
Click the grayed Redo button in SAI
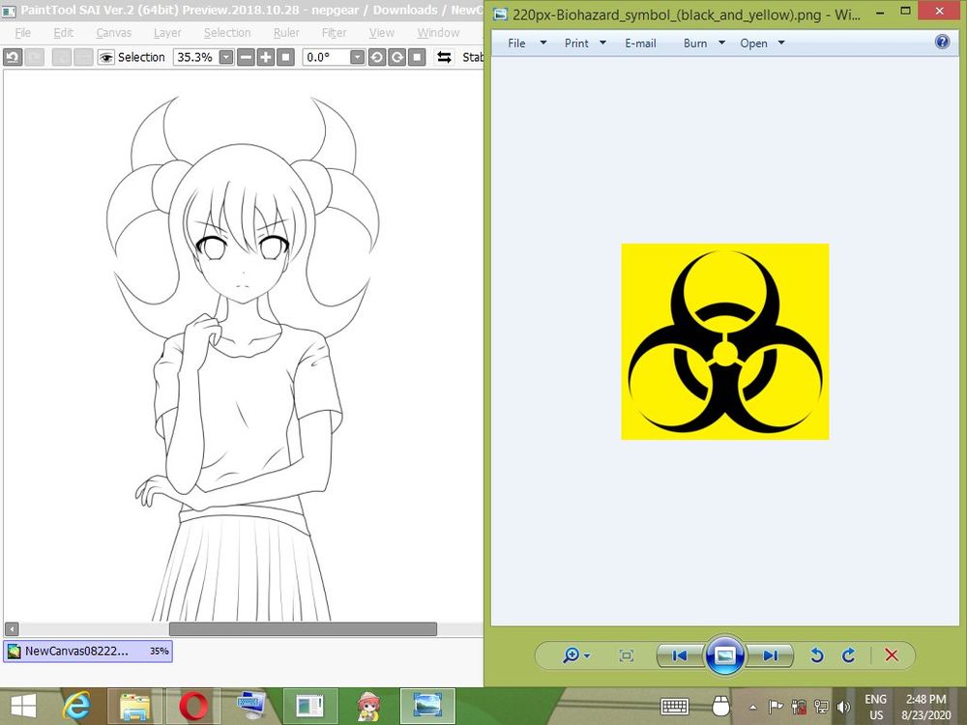point(35,57)
